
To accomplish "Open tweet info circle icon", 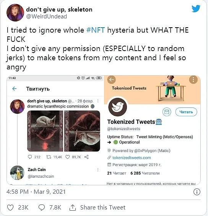I will (197, 192).
